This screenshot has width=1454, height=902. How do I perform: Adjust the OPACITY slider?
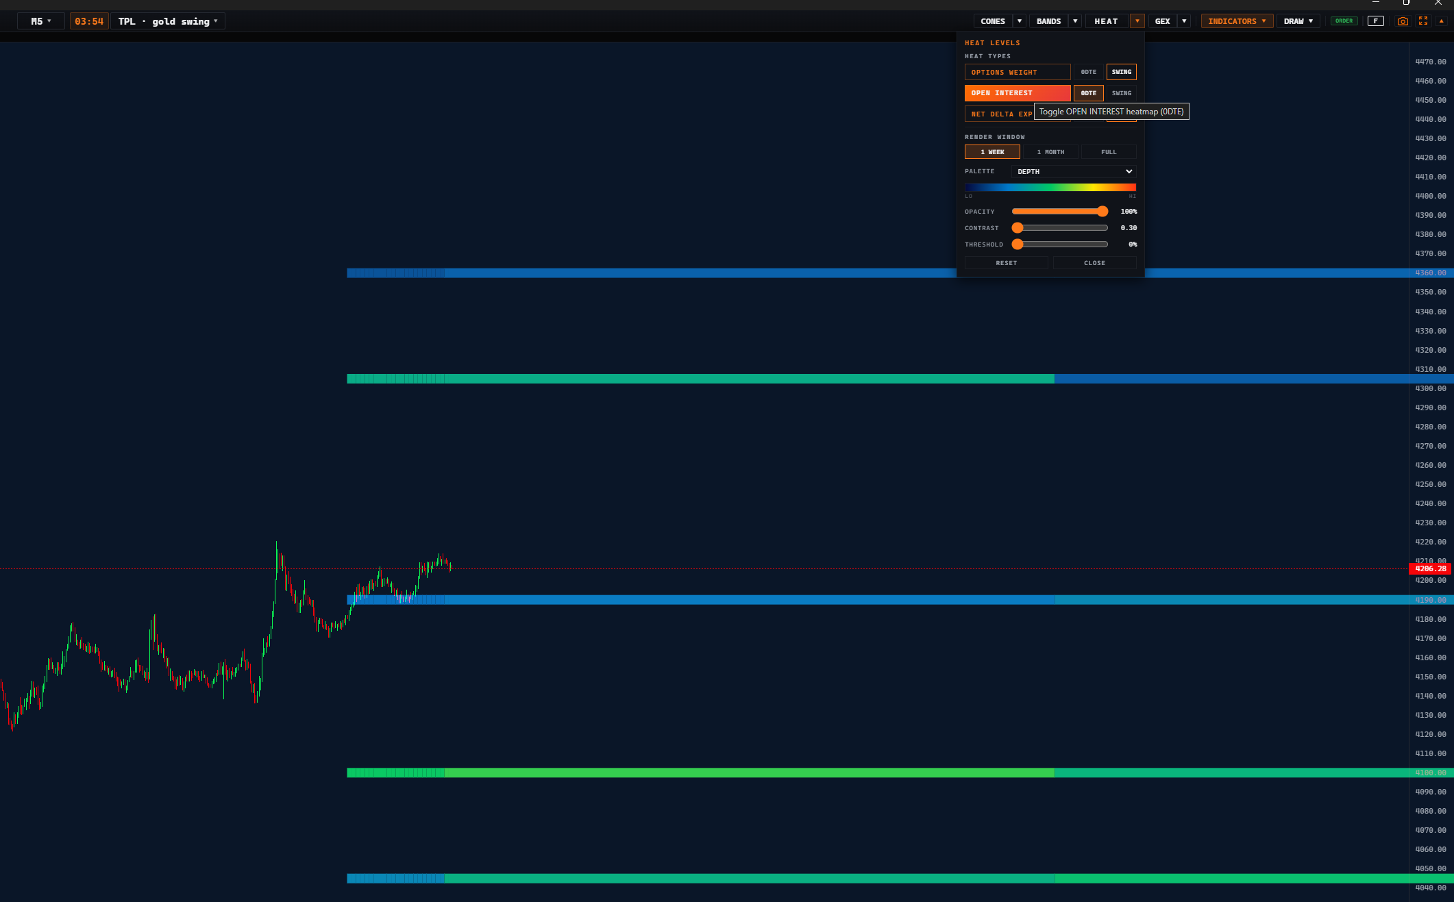point(1060,211)
